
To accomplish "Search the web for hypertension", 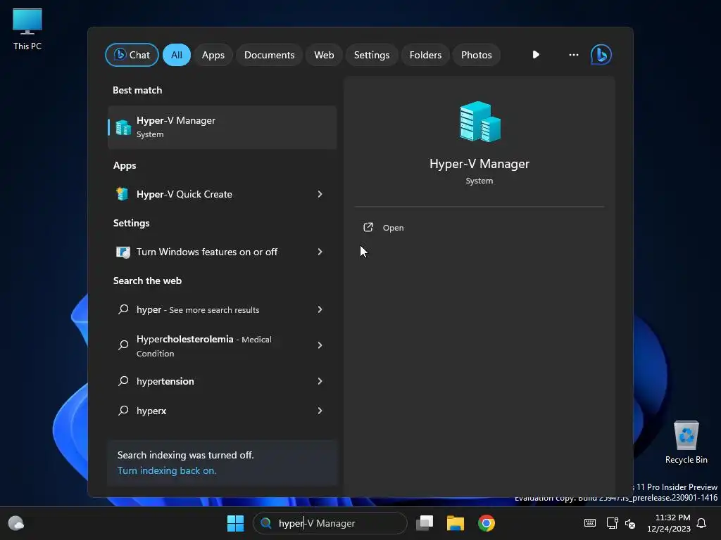I will (222, 381).
